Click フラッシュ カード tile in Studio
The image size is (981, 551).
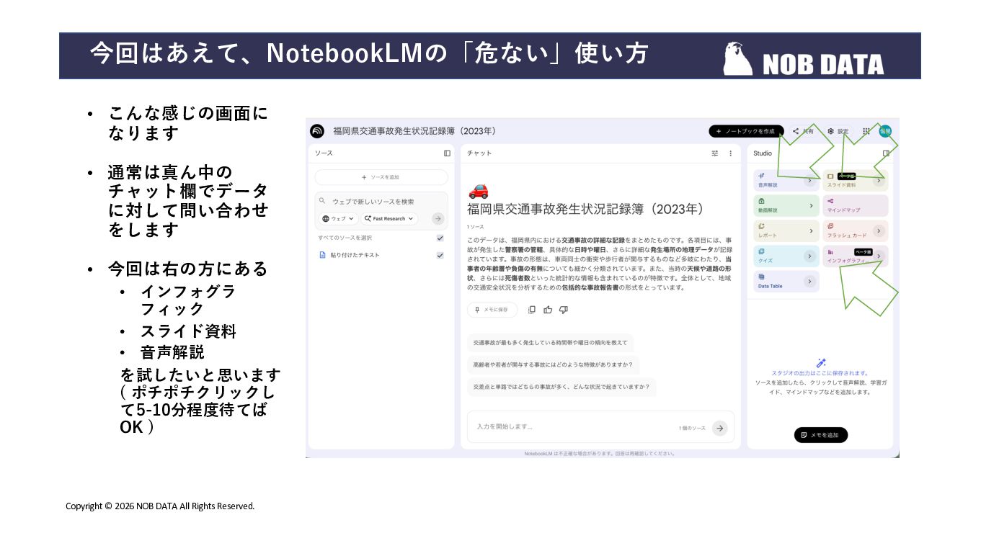point(855,230)
